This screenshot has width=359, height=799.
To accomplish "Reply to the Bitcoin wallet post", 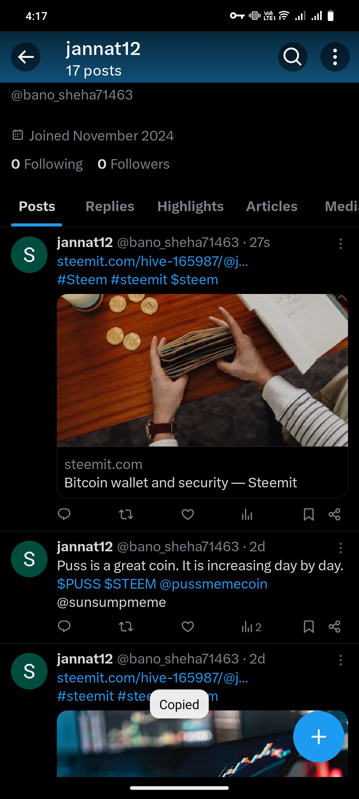I will tap(64, 514).
